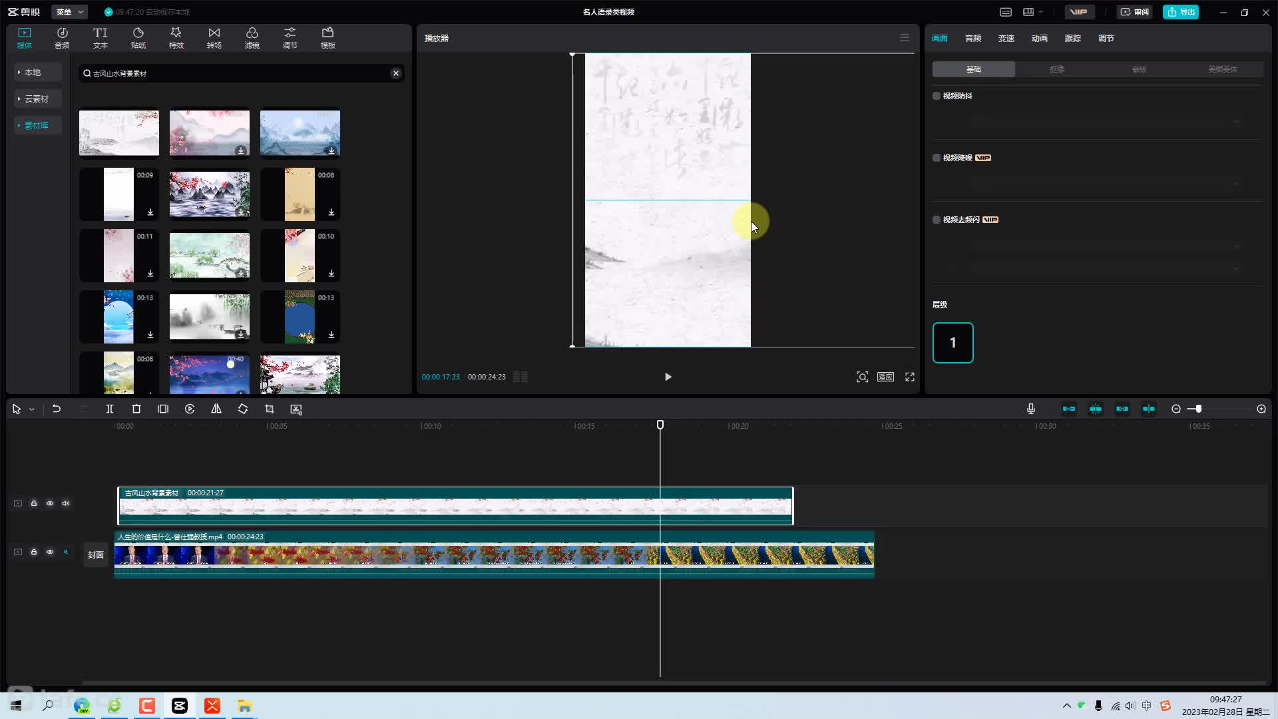Enable the 视频去频闪 deflicker checkbox
The image size is (1278, 719).
pyautogui.click(x=937, y=220)
